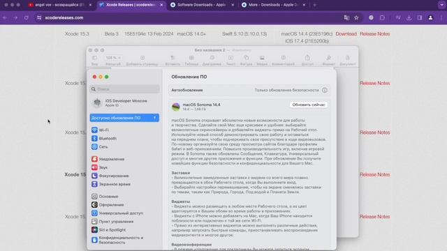Viewport: 447px width, 251px height.
Task: Click Добавить страницу in Pages toolbar
Action: (x=142, y=61)
